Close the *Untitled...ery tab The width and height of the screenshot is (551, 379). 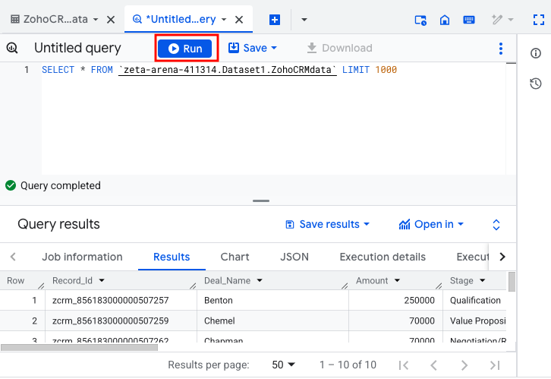[x=239, y=20]
